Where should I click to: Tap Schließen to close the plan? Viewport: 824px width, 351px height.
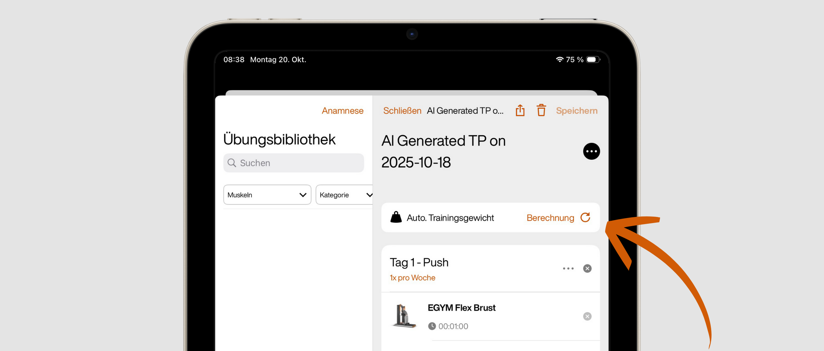402,111
